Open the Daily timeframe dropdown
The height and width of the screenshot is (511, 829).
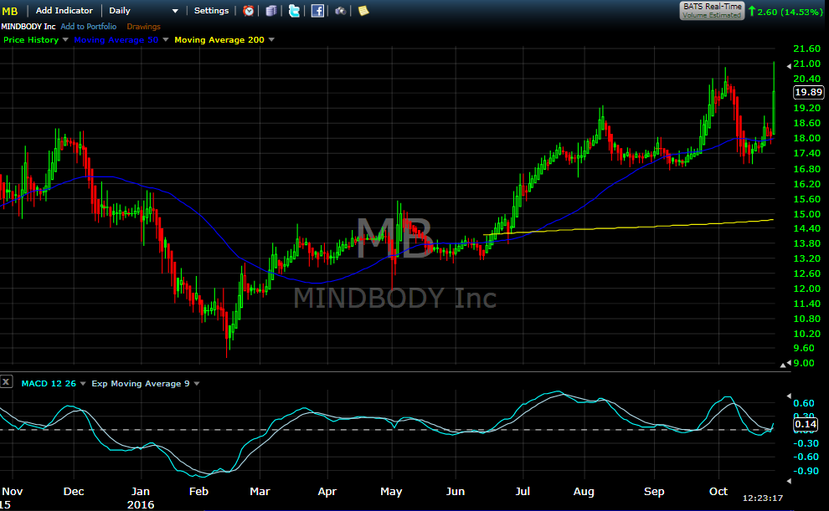pos(143,11)
